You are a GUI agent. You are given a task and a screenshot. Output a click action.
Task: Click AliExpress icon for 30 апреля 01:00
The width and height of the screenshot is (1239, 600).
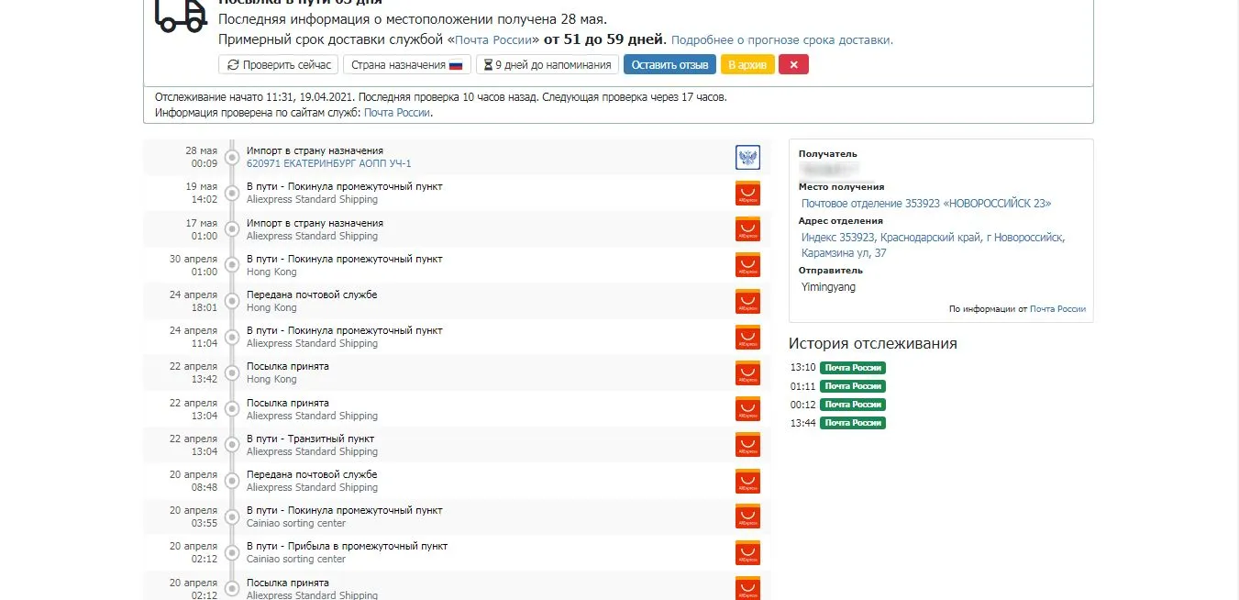747,265
